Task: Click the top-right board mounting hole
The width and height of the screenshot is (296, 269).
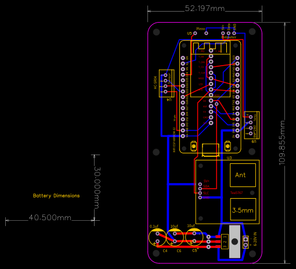Action: click(252, 31)
